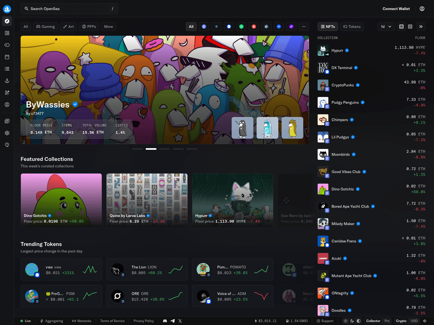Select the Tokens tab in side panel

352,27
